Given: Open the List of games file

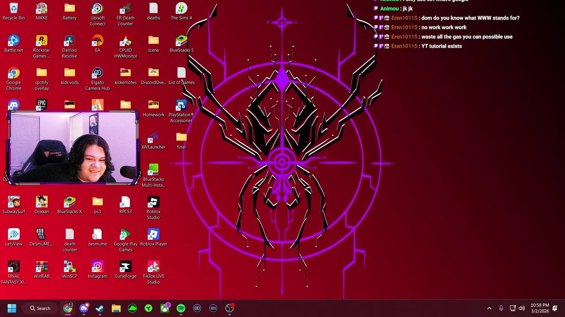Looking at the screenshot, I should click(x=181, y=76).
